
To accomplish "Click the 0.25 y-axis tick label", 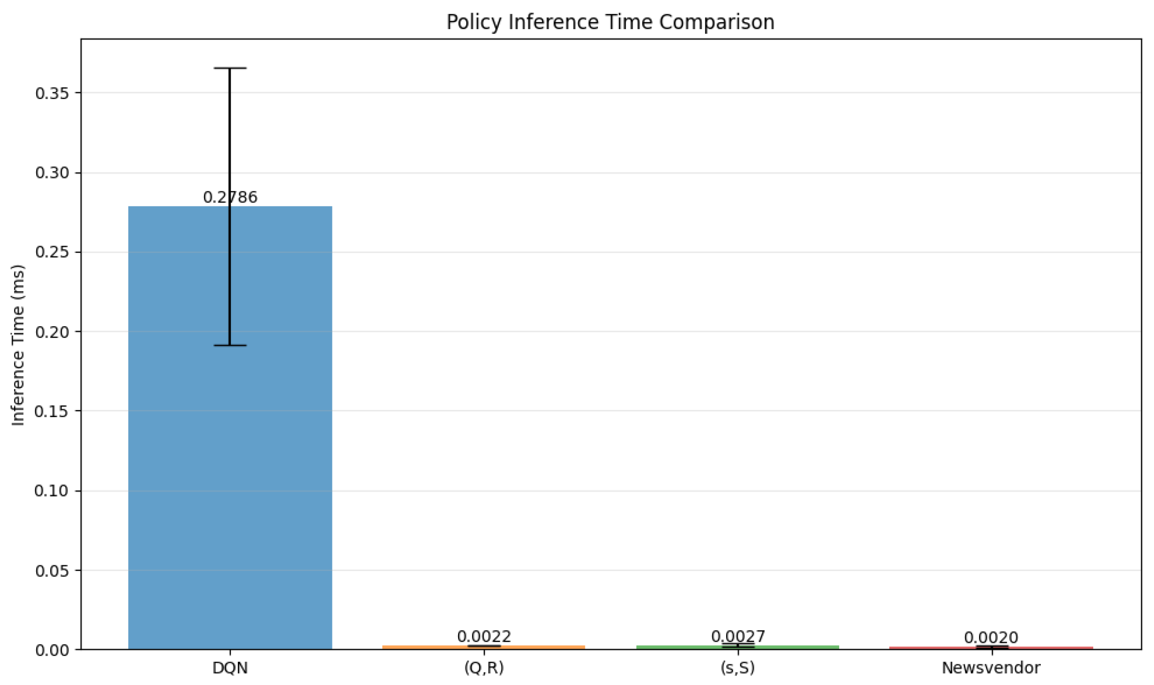I will [52, 252].
